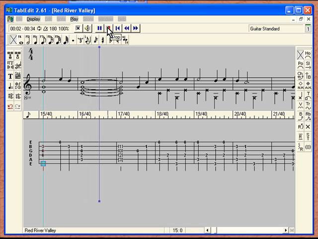The image size is (318, 239).
Task: Click the grace note icon
Action: (x=95, y=40)
